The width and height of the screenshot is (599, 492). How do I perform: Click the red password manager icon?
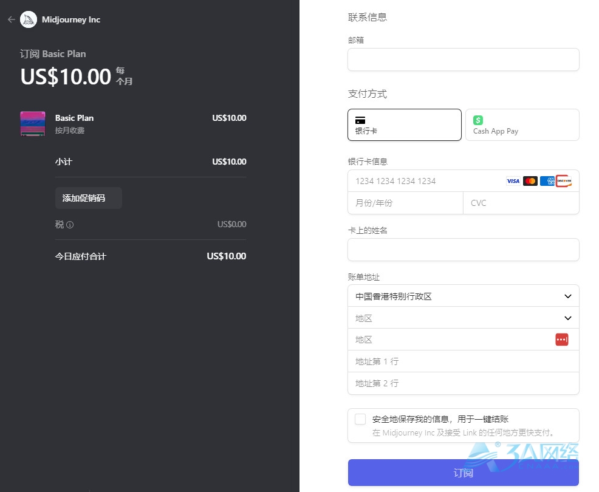562,340
